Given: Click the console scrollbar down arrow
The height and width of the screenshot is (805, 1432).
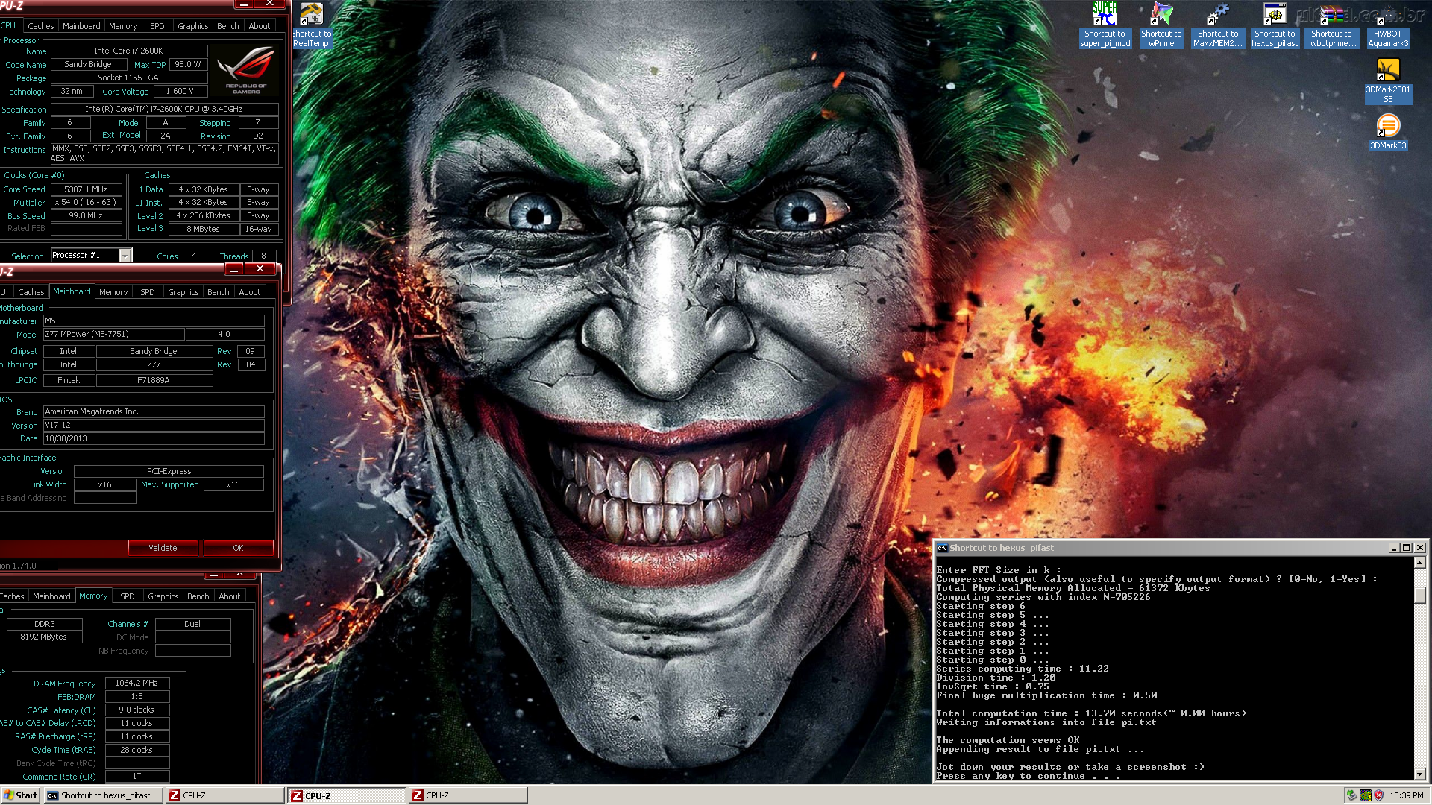Looking at the screenshot, I should 1420,774.
